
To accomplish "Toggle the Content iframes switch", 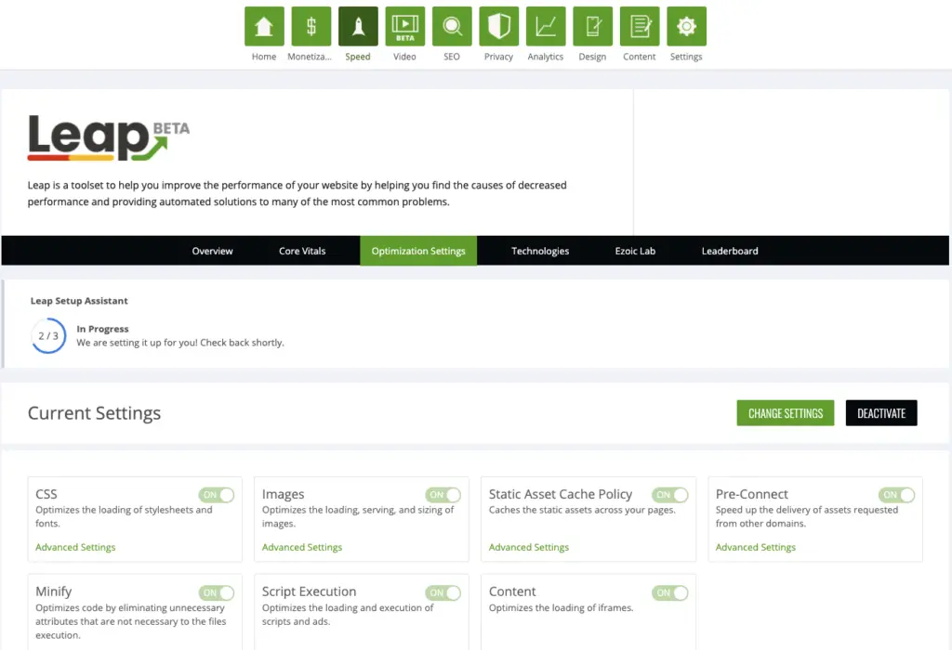I will tap(669, 592).
